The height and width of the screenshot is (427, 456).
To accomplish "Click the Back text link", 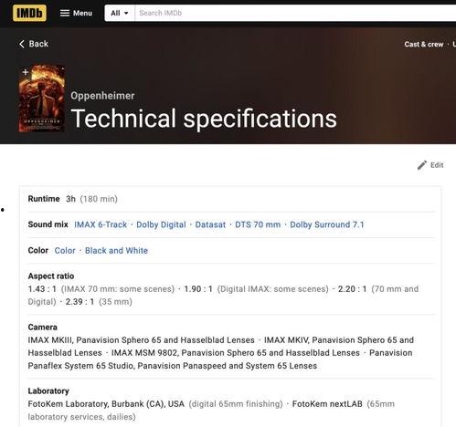I will coord(38,44).
